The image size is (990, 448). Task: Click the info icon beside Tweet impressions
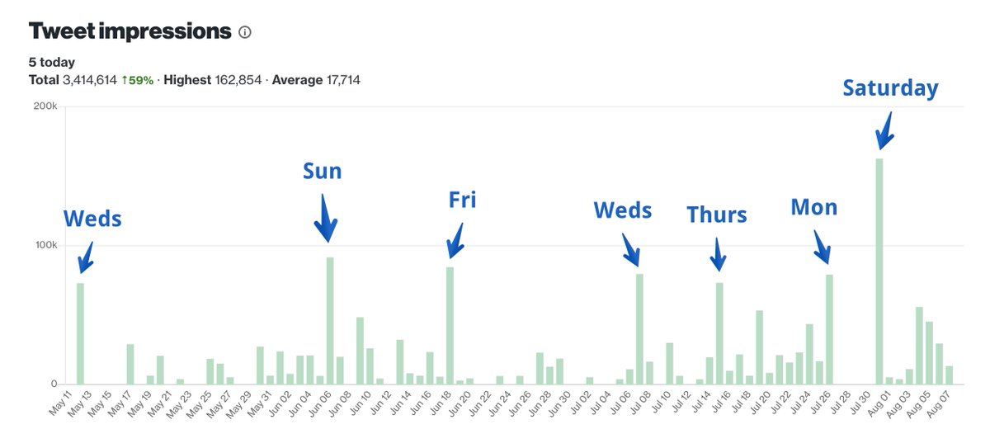pyautogui.click(x=244, y=32)
